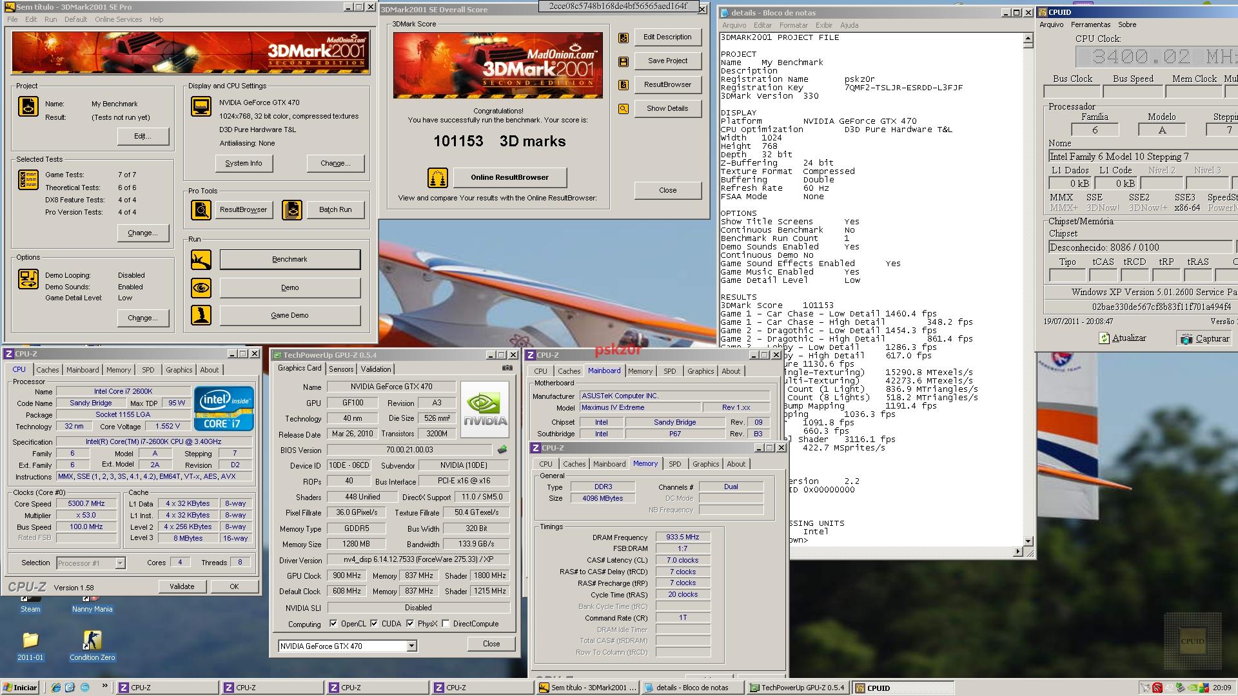Open the Formatar menu in Notepad
1238x696 pixels.
pyautogui.click(x=793, y=25)
